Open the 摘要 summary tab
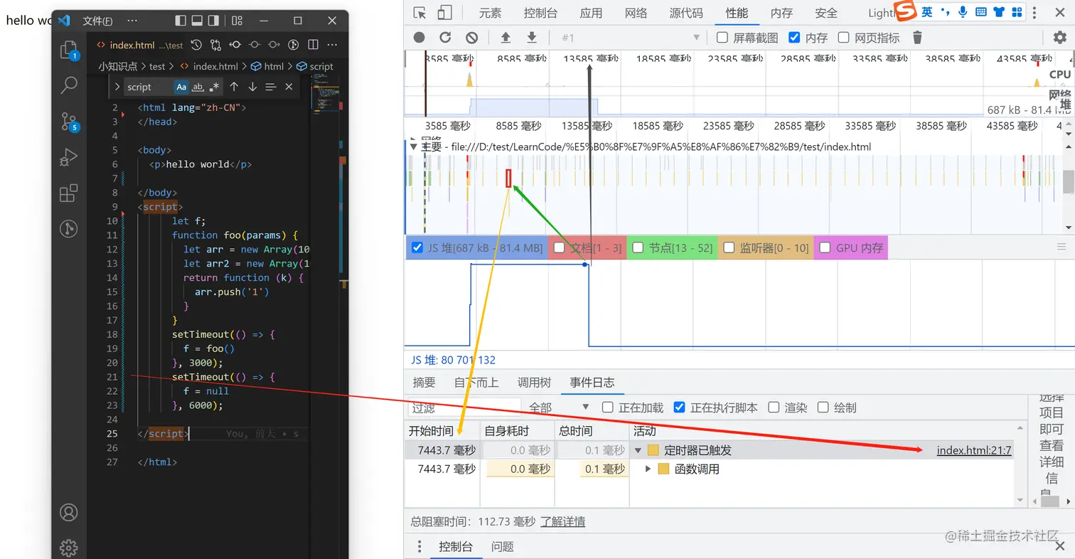The width and height of the screenshot is (1075, 559). click(424, 383)
